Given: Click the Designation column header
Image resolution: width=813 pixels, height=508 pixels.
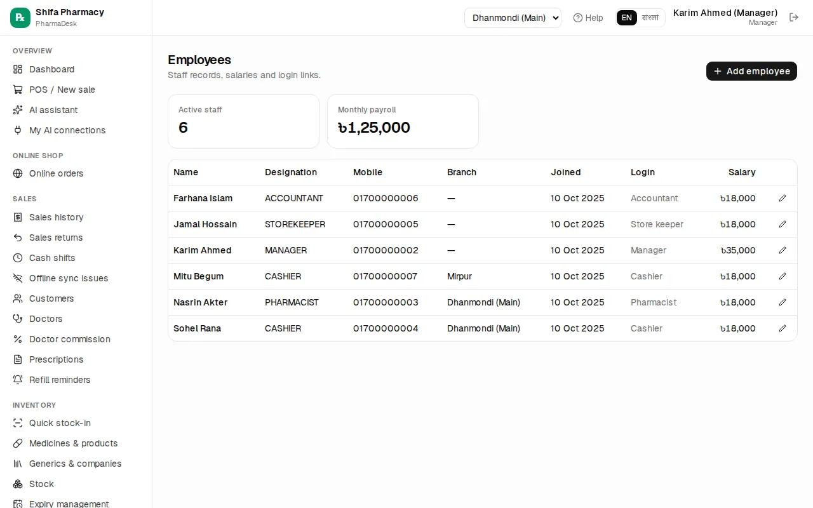Looking at the screenshot, I should click(x=291, y=172).
